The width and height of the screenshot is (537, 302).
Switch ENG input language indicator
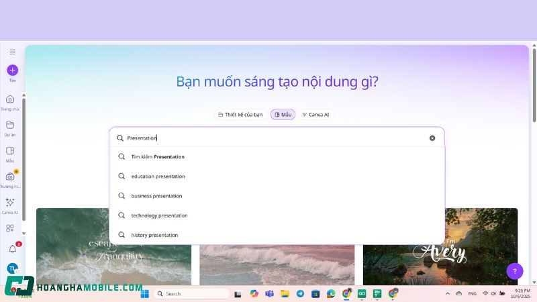coord(473,294)
